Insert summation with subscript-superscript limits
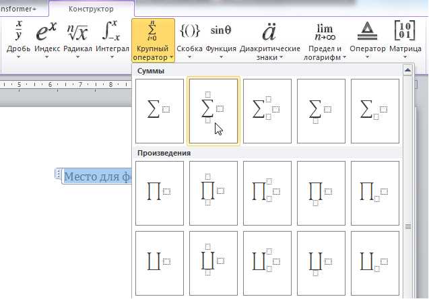 click(x=267, y=111)
